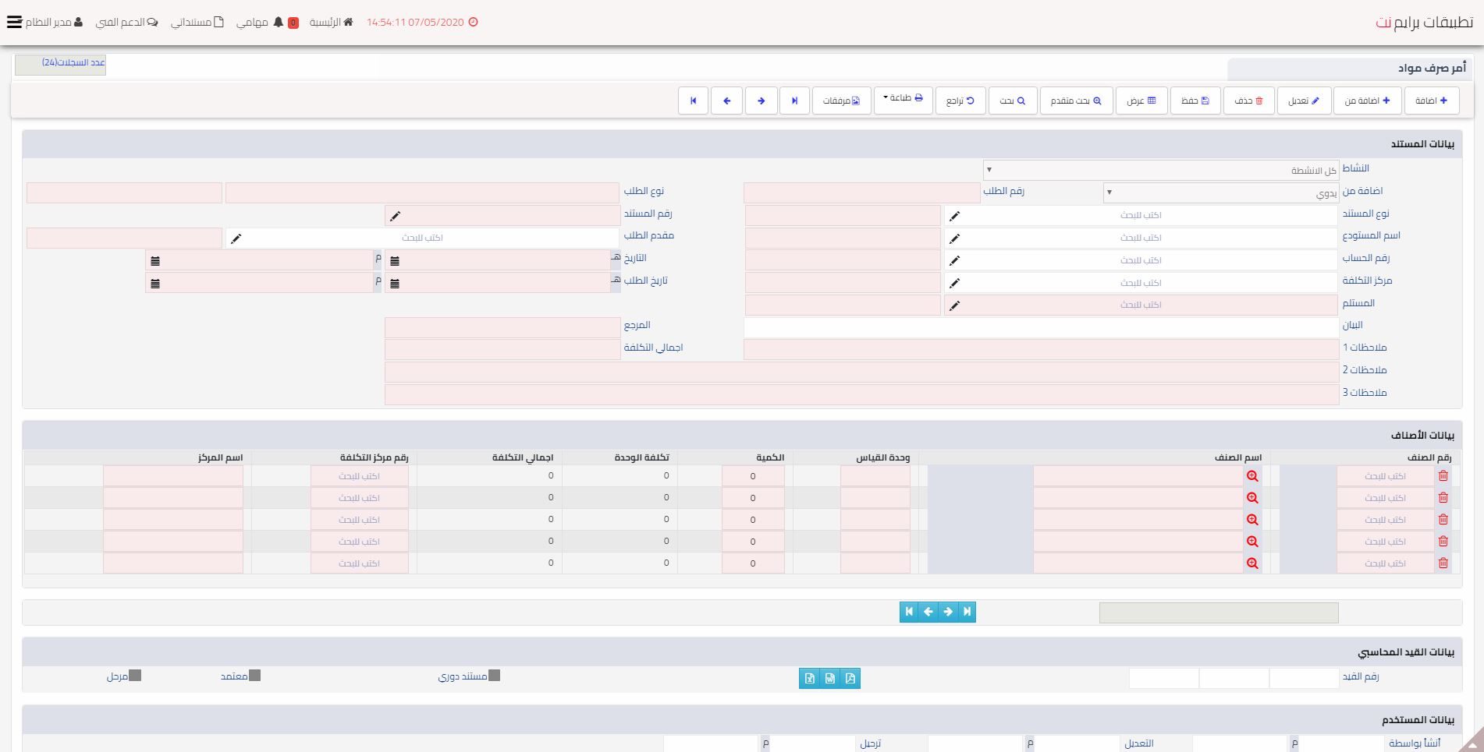Expand the اضافة من dropdown showing يدوي
The image size is (1484, 752).
click(x=1222, y=192)
